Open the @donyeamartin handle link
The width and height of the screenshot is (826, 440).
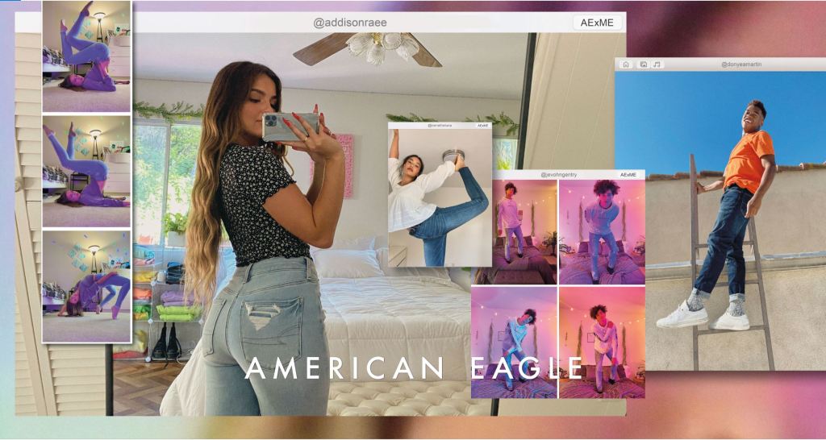click(741, 64)
